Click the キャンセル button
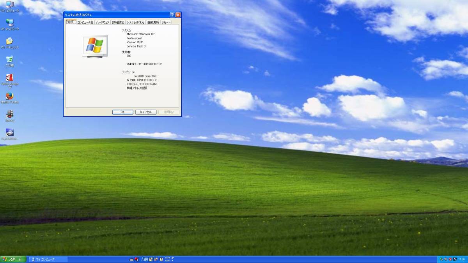The height and width of the screenshot is (263, 468). [146, 112]
